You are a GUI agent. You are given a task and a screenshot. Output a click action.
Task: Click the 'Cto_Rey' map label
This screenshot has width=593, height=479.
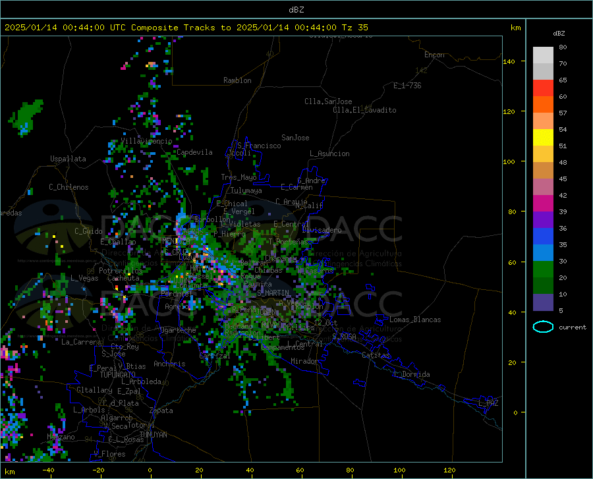(125, 347)
